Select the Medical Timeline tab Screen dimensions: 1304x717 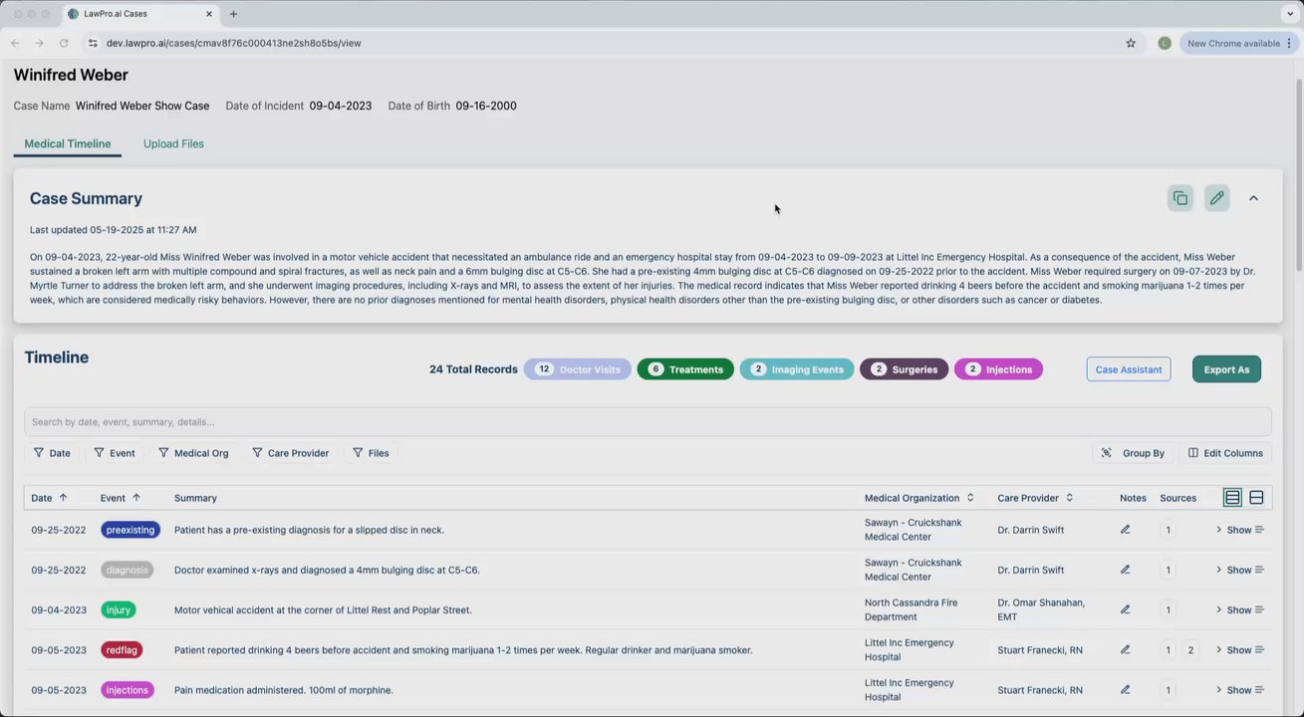click(68, 143)
